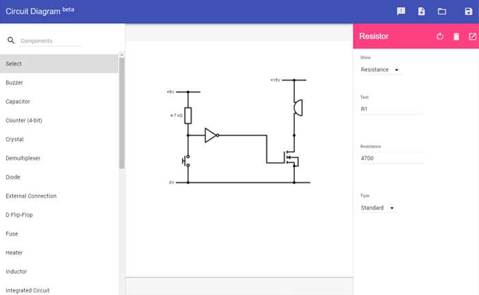The image size is (479, 295).
Task: Pick Inductor from the component list
Action: tap(60, 272)
